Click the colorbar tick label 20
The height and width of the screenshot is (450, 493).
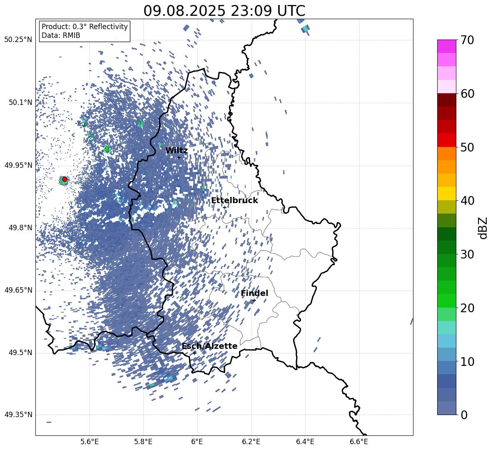467,308
